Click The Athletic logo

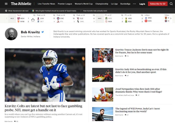pos(21,4)
